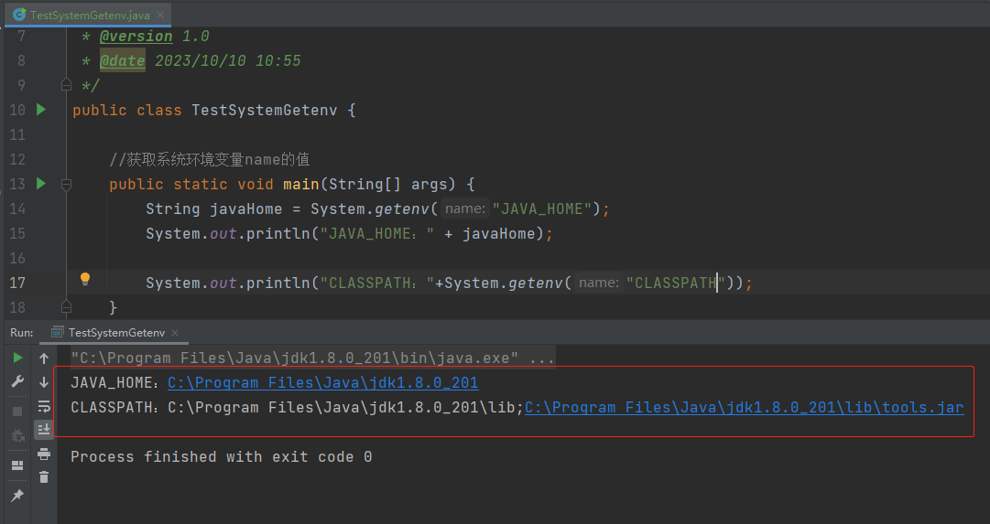Click the javaHome variable in println line 15
This screenshot has width=990, height=524.
coord(499,233)
